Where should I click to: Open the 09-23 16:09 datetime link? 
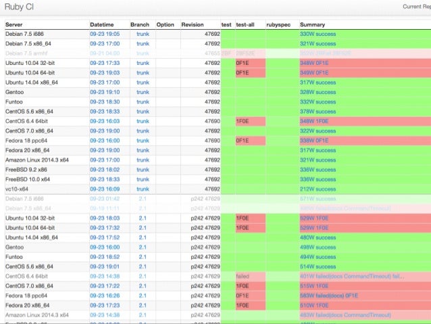coord(105,189)
